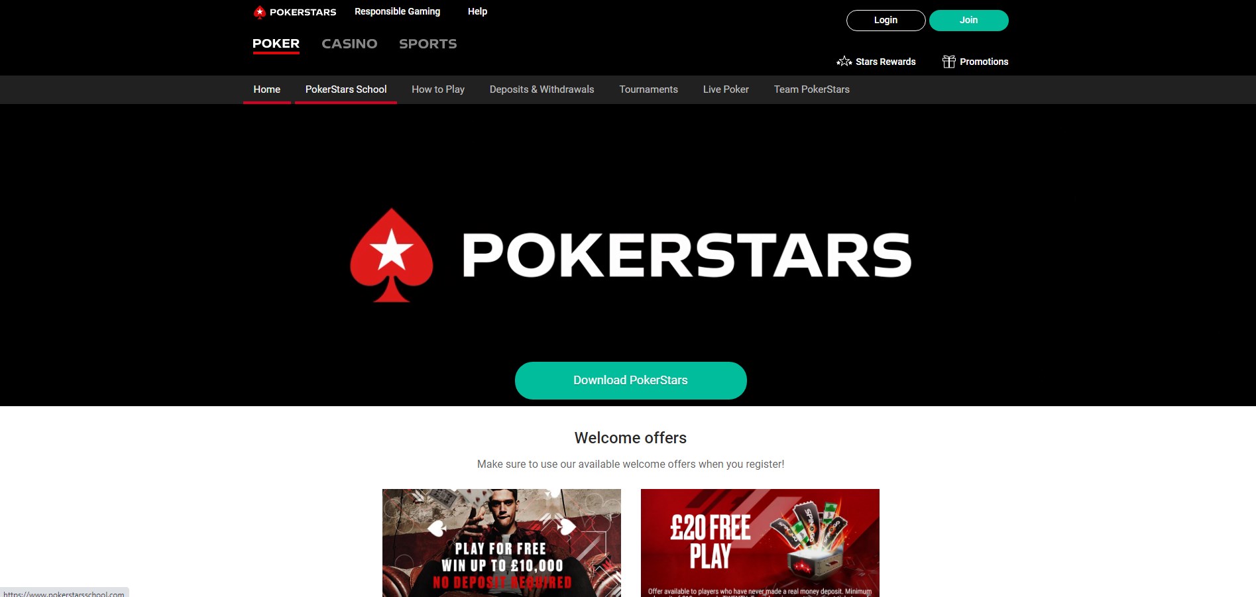
Task: Select the POKER section tab
Action: coord(276,44)
